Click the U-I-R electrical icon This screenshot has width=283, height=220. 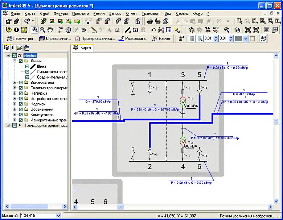pyautogui.click(x=161, y=30)
